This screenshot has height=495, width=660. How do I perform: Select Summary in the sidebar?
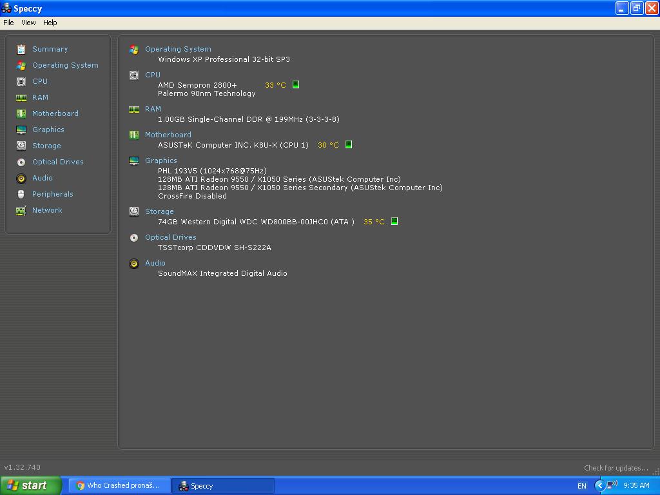50,49
